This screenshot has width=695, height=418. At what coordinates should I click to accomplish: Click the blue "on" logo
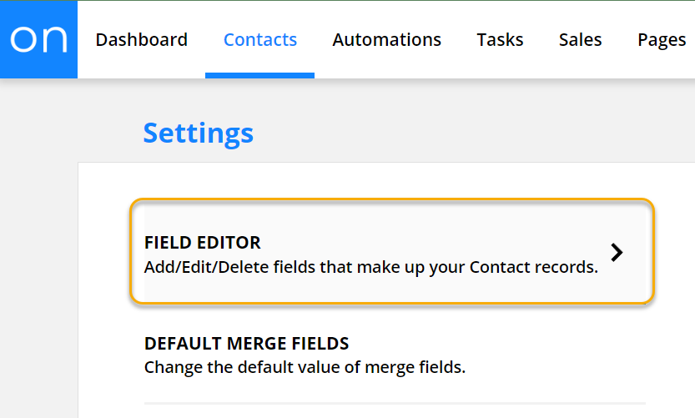click(x=38, y=39)
